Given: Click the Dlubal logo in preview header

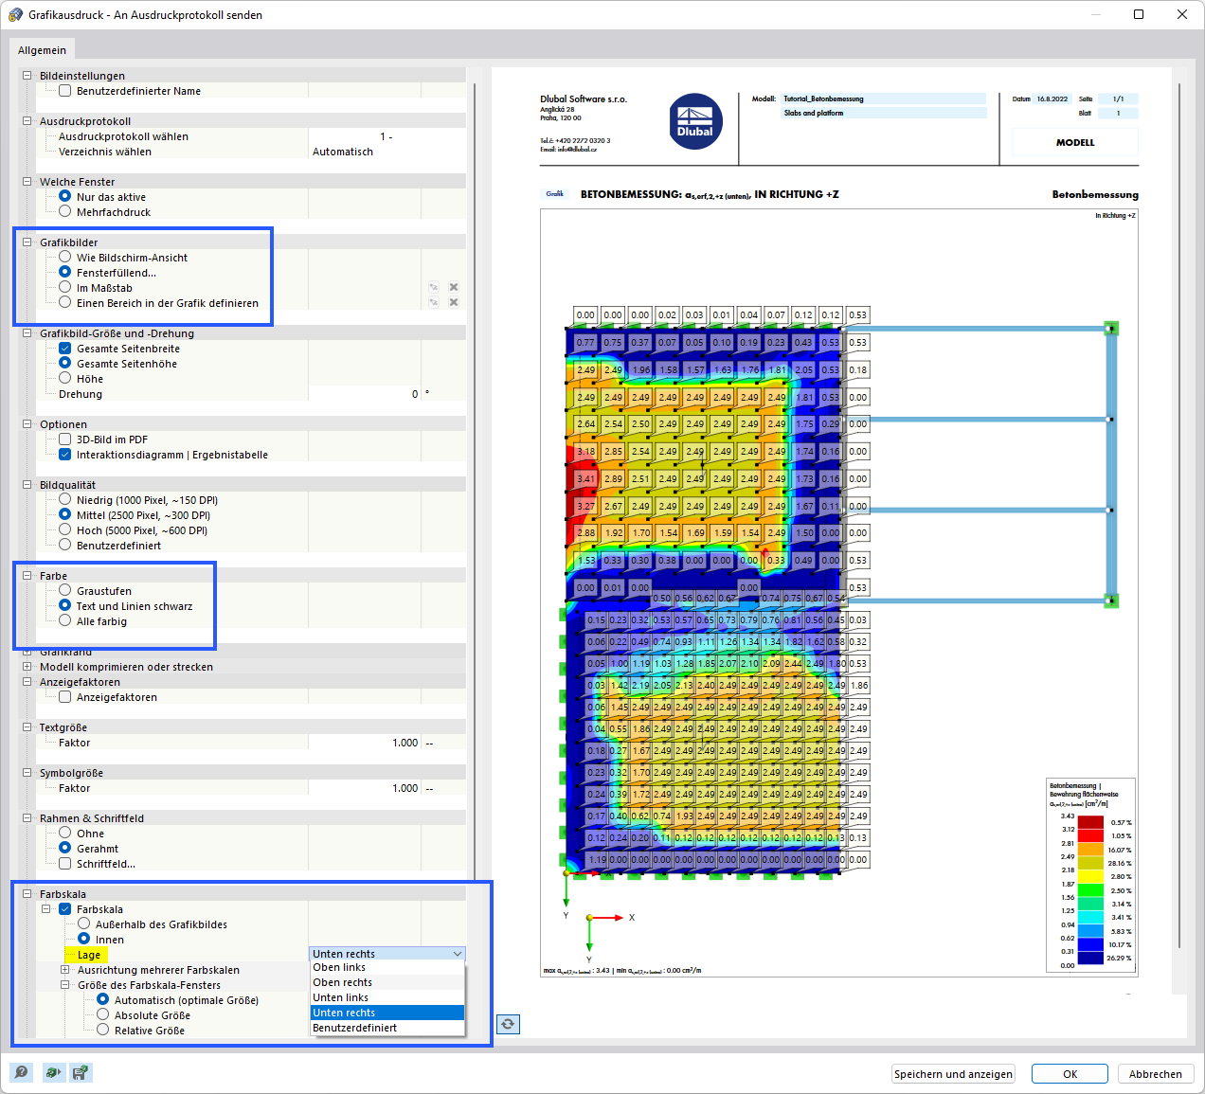Looking at the screenshot, I should [x=695, y=121].
